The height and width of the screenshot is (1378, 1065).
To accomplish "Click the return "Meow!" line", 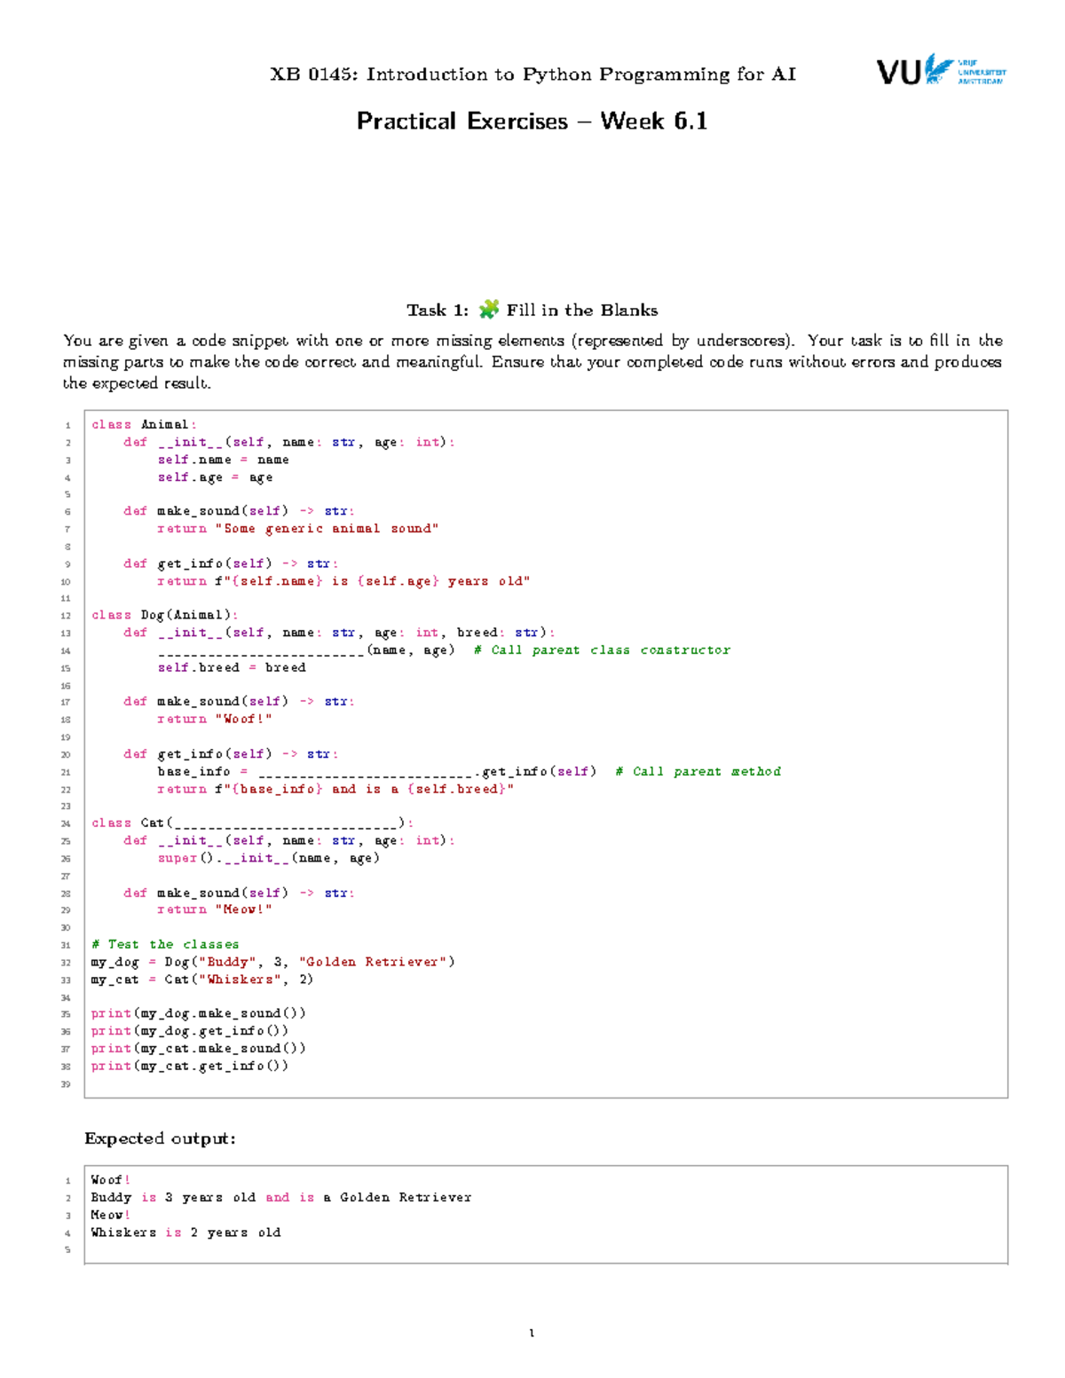I will coord(215,909).
